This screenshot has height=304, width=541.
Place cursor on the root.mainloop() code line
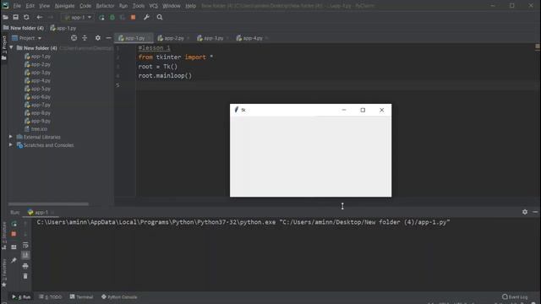(x=165, y=76)
